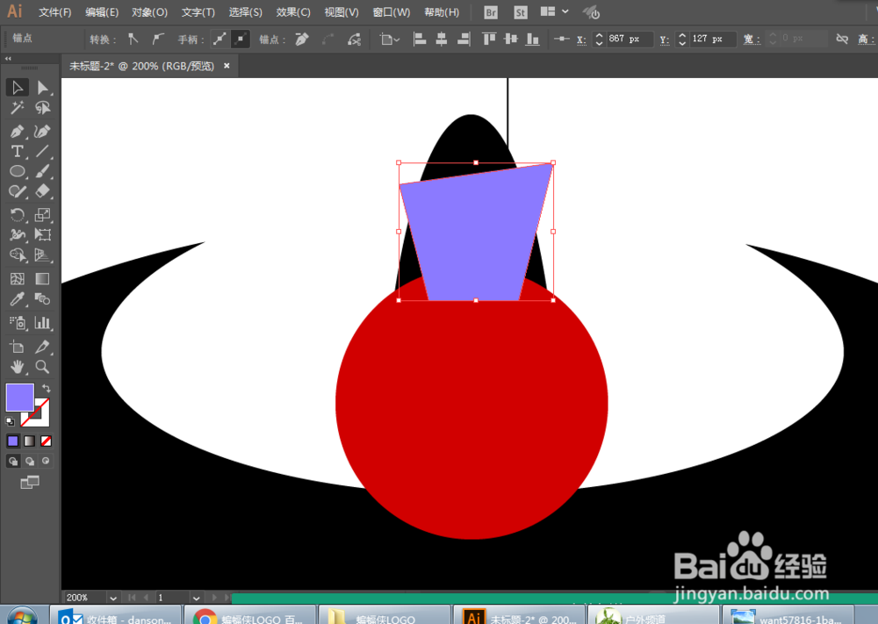Choose the Hand tool
The image size is (878, 624).
click(x=18, y=367)
